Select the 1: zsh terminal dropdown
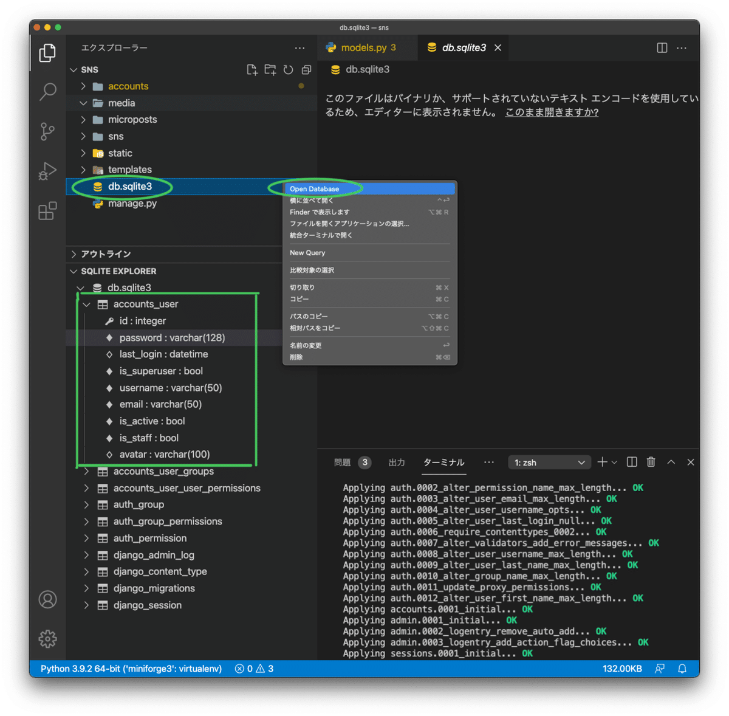Image resolution: width=729 pixels, height=716 pixels. [x=550, y=463]
